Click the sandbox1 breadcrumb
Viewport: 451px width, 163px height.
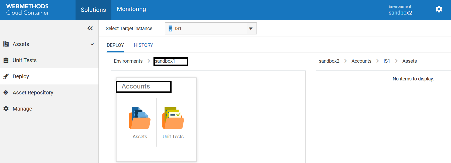(x=165, y=61)
